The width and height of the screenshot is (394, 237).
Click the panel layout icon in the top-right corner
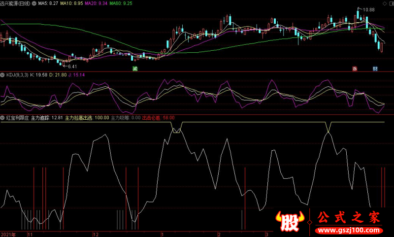coord(391,3)
